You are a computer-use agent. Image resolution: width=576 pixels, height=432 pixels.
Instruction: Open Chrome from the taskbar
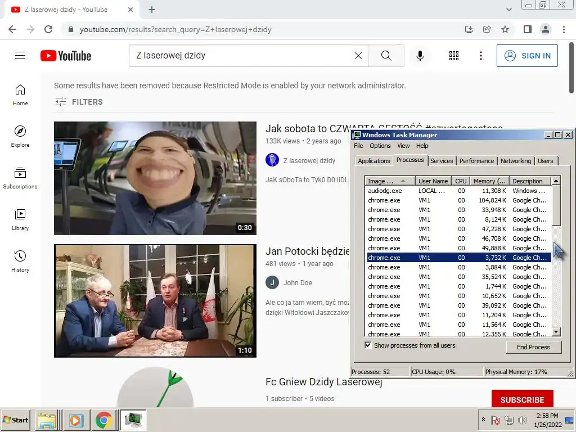(104, 420)
